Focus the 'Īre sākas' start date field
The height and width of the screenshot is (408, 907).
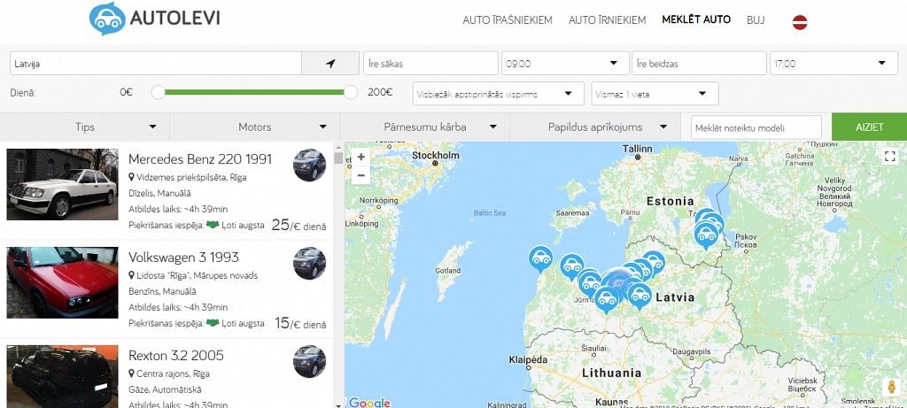point(431,64)
